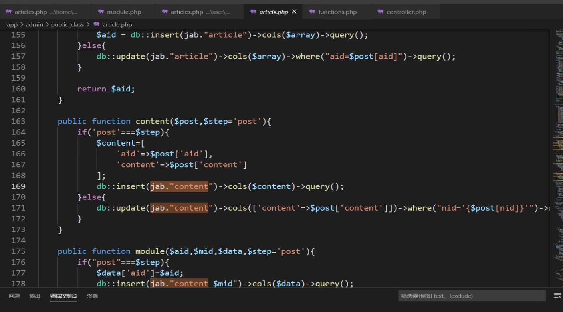Expand the app breadcrumb segment
563x312 pixels.
click(12, 24)
